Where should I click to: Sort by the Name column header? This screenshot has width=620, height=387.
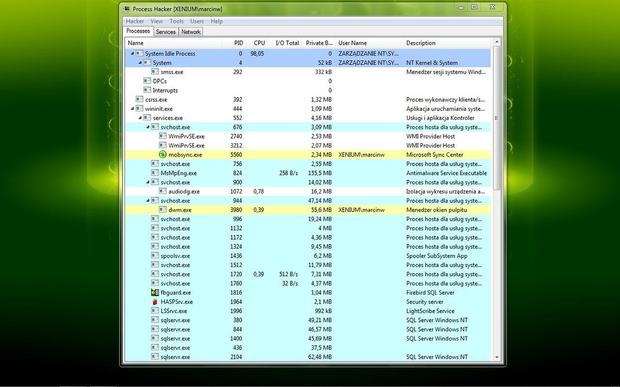click(x=173, y=43)
